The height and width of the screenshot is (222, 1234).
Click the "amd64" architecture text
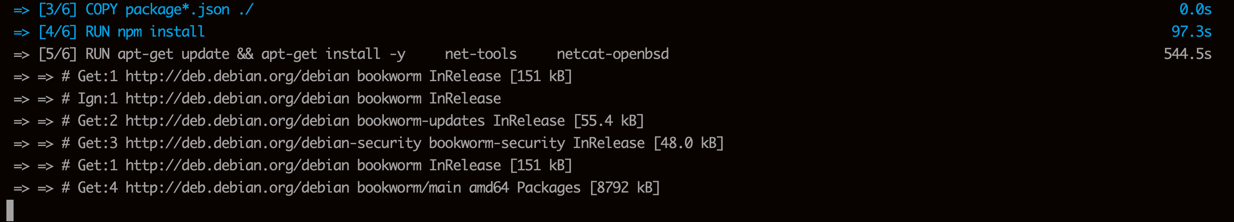(489, 188)
